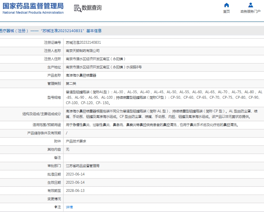Click the 第二类 management category value

[x=71, y=84]
